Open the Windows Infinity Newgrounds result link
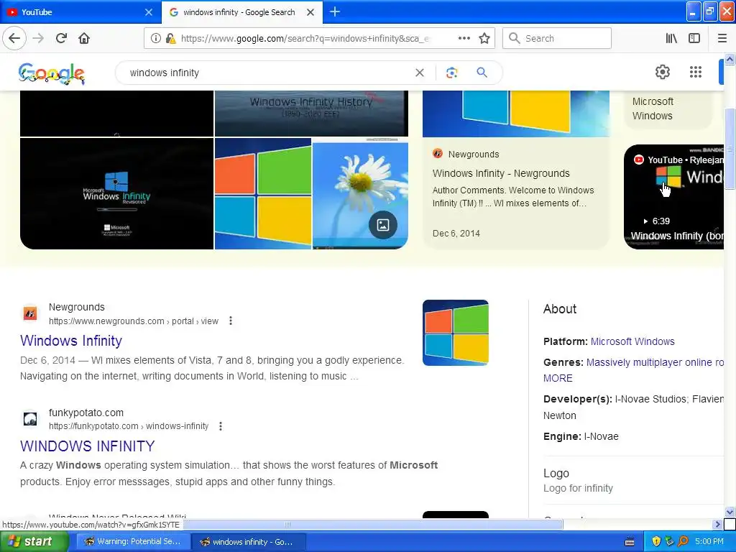The height and width of the screenshot is (552, 736). [71, 340]
